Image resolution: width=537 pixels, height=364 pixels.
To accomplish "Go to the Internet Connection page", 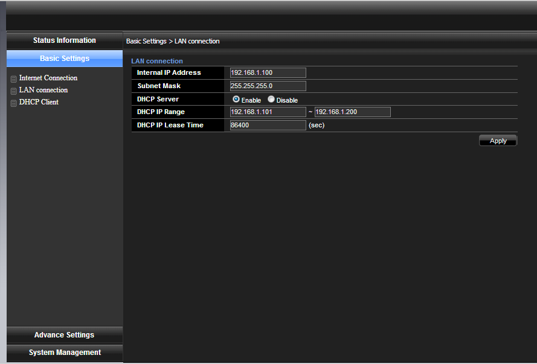I will [x=48, y=78].
